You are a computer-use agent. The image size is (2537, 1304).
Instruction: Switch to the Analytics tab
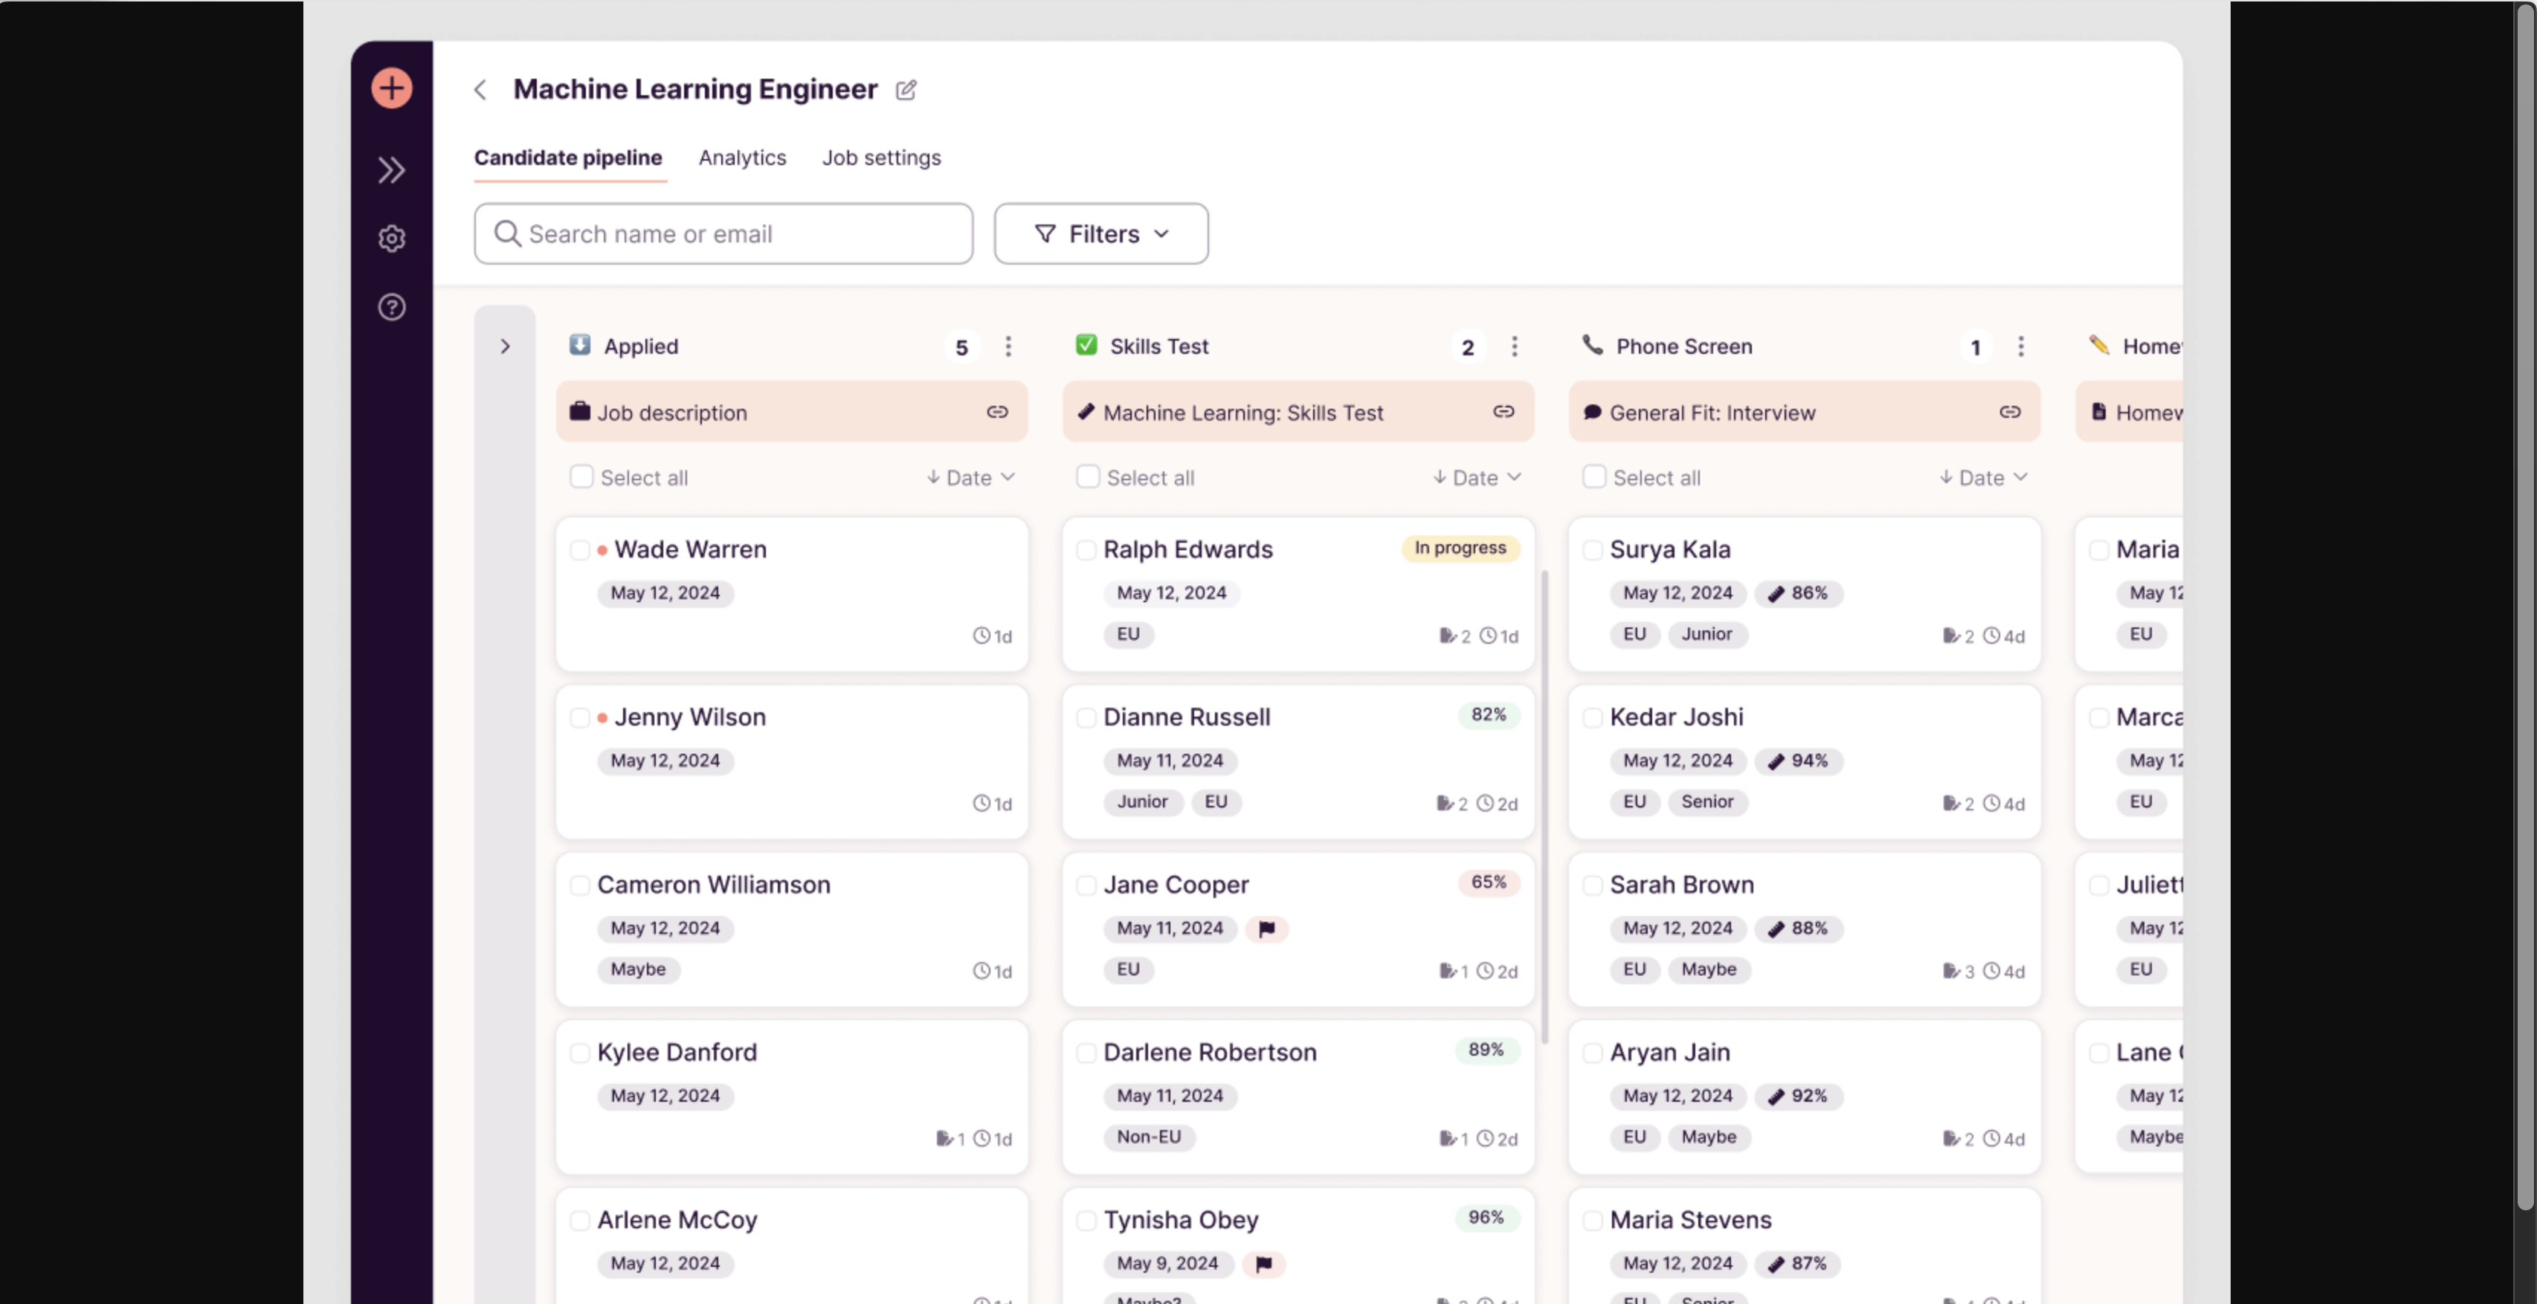point(740,156)
